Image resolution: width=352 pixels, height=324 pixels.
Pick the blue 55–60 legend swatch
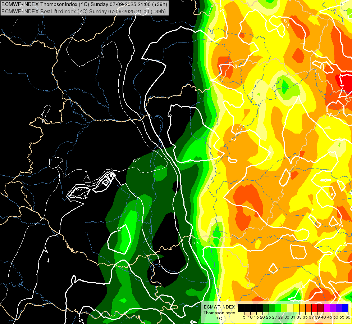(x=346, y=308)
